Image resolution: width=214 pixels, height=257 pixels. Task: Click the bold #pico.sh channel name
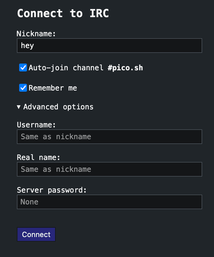(x=125, y=68)
